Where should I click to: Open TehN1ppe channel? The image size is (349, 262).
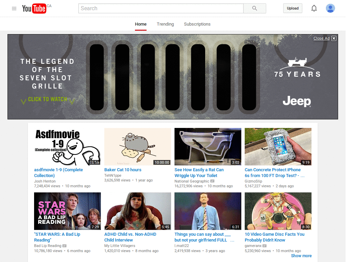tap(113, 176)
